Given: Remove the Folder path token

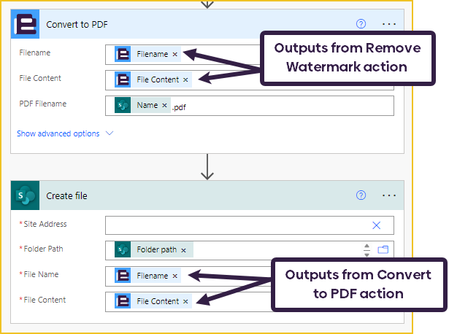Looking at the screenshot, I should pyautogui.click(x=183, y=251).
